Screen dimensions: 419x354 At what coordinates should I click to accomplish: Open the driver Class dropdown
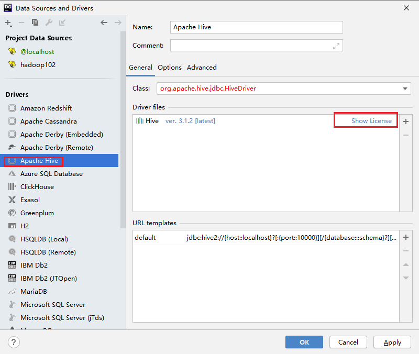[405, 88]
